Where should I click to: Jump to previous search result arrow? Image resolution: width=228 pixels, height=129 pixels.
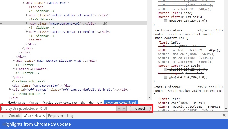click(x=119, y=108)
